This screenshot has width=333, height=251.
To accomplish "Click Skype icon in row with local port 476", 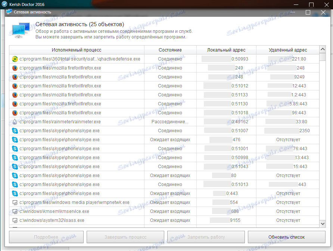I will (x=15, y=140).
